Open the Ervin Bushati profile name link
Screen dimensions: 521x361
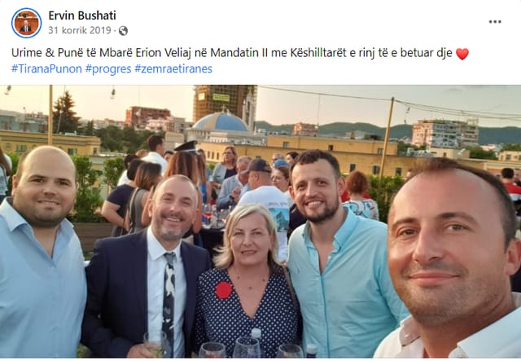pyautogui.click(x=82, y=15)
